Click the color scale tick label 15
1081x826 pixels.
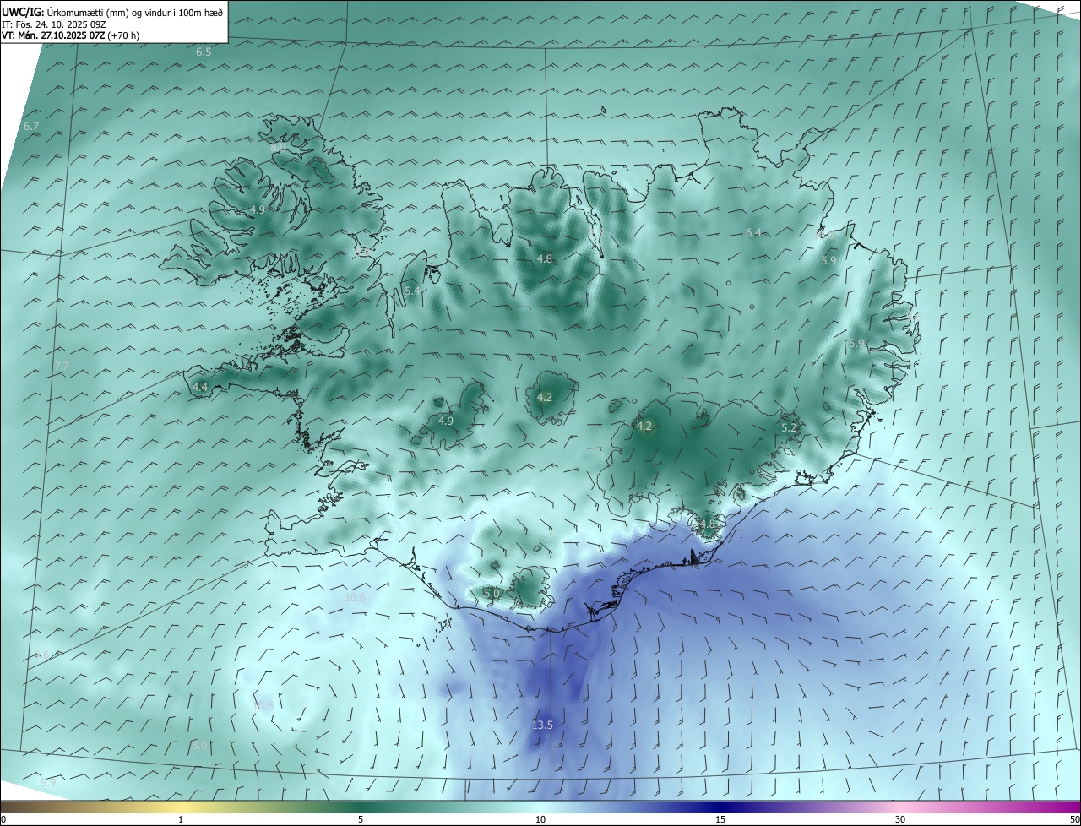point(720,819)
